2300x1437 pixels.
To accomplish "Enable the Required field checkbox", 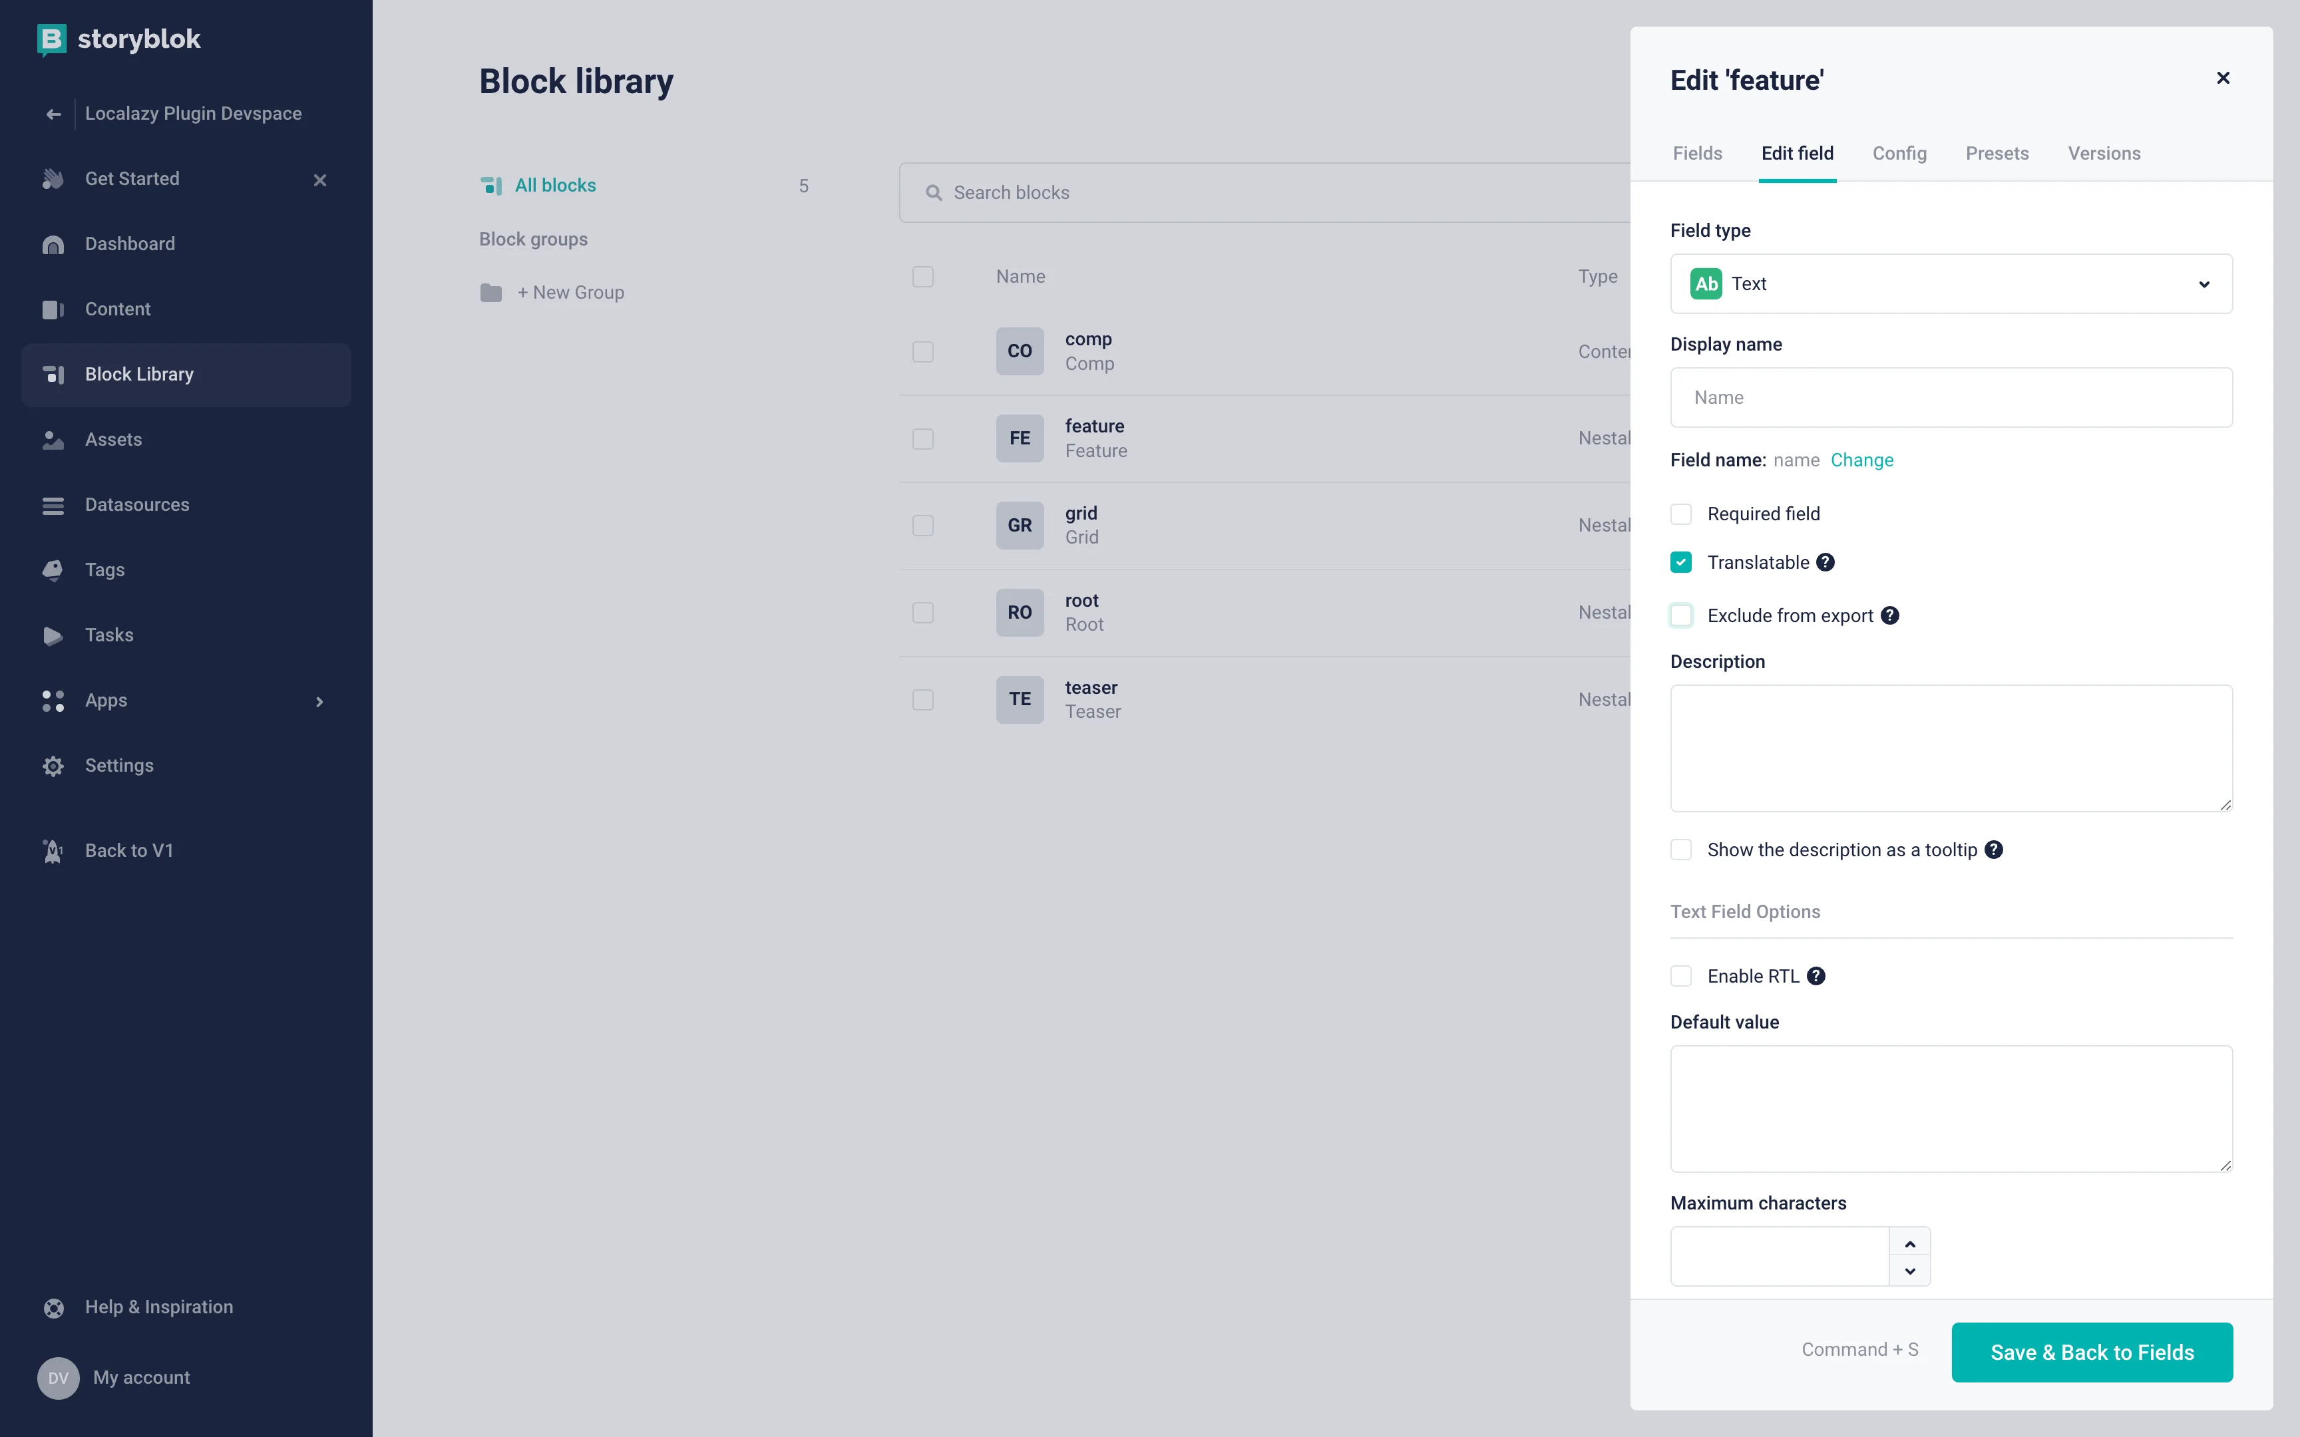I will coord(1682,513).
